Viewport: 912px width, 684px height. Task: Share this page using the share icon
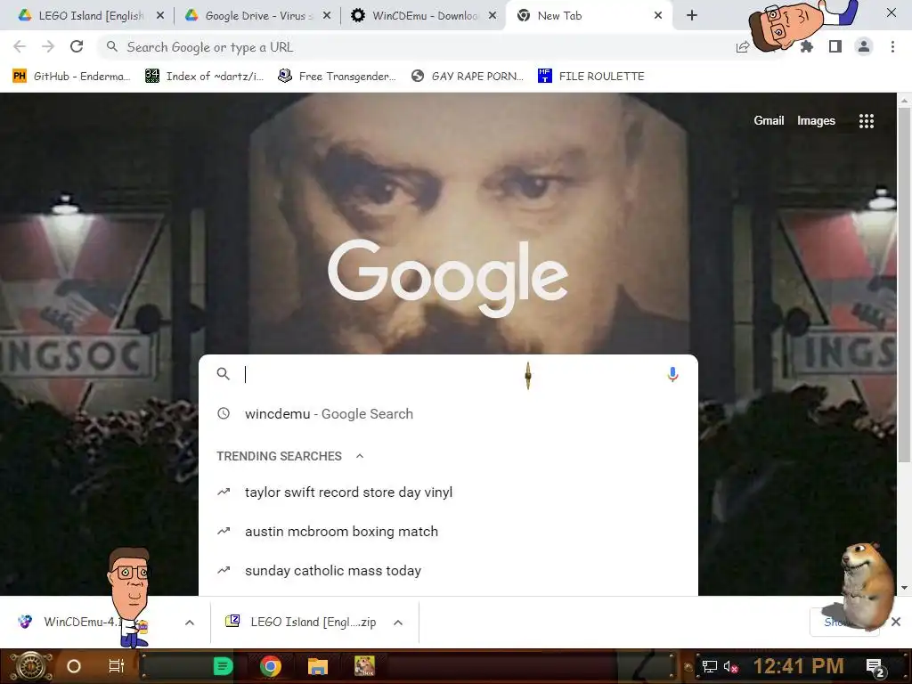point(743,47)
